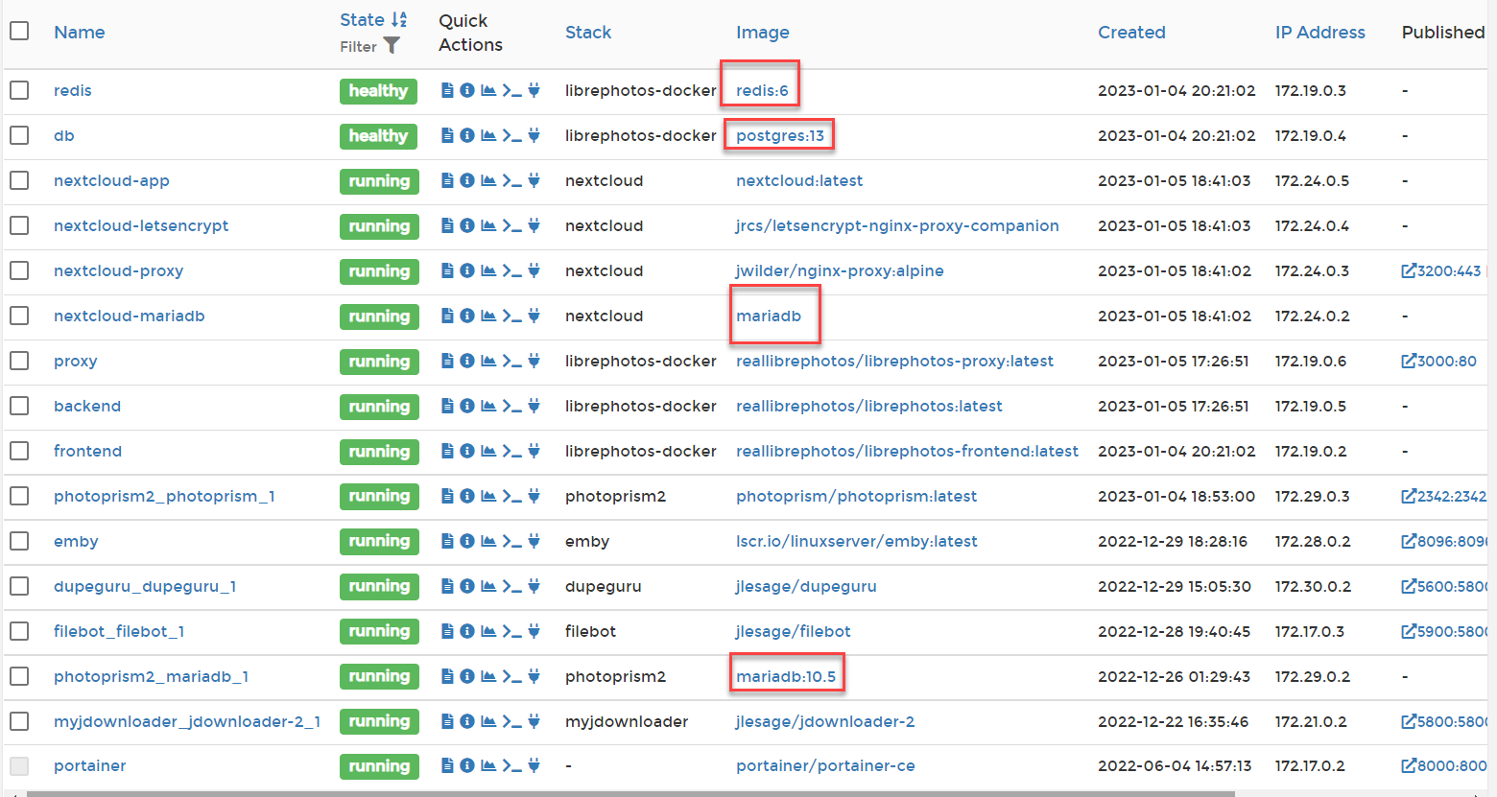
Task: Click created date 2022-06-04 14:57:13
Action: [1175, 765]
